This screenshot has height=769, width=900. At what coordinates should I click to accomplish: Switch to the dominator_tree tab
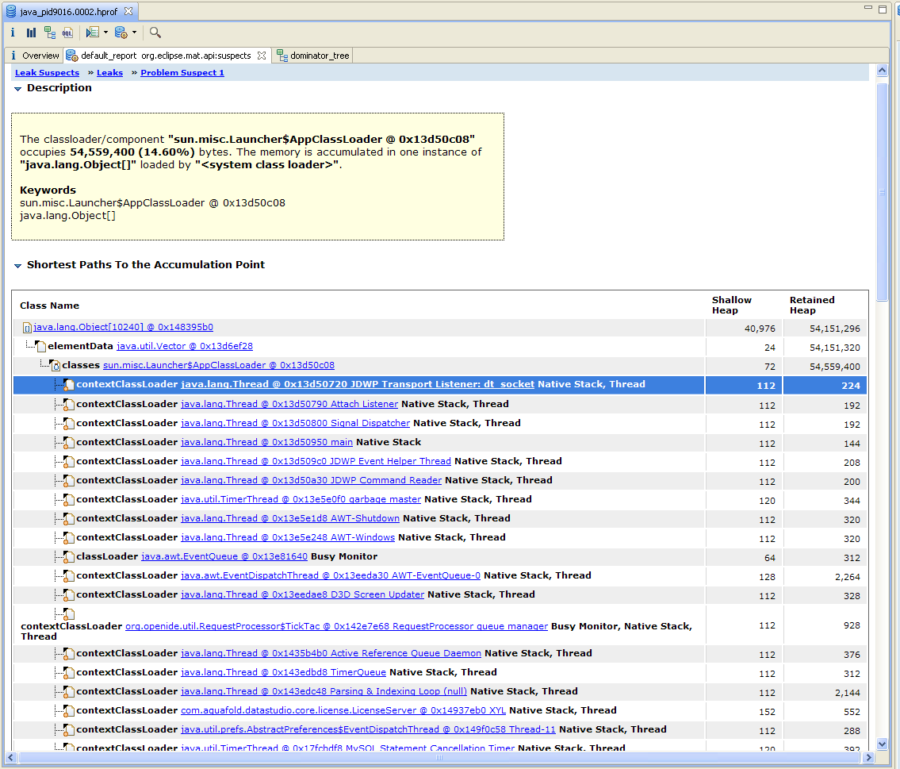pyautogui.click(x=313, y=56)
